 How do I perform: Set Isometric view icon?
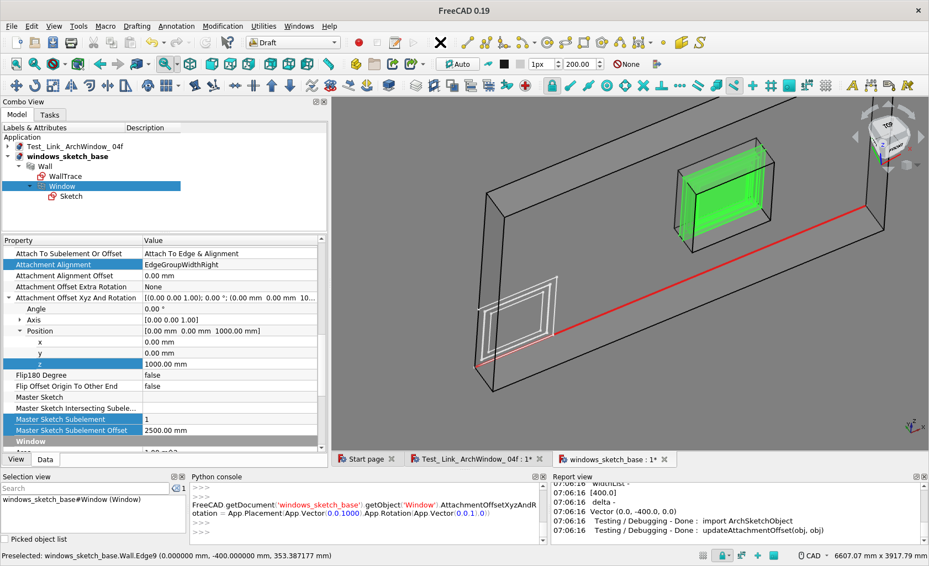190,64
